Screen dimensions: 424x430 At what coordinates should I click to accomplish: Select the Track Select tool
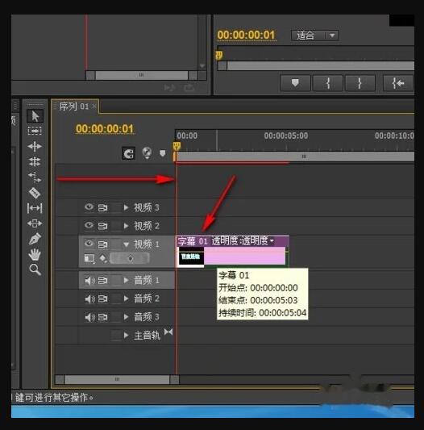coord(35,131)
